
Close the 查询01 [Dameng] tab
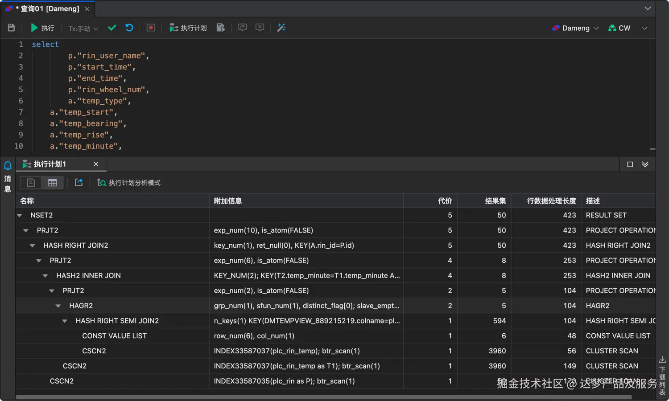[x=87, y=9]
